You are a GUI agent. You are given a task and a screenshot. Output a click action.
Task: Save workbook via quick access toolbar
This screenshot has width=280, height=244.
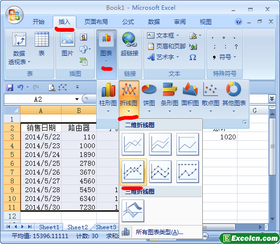tap(10, 88)
